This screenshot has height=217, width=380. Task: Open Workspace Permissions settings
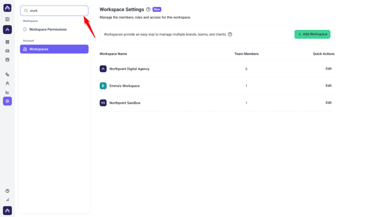[54, 29]
